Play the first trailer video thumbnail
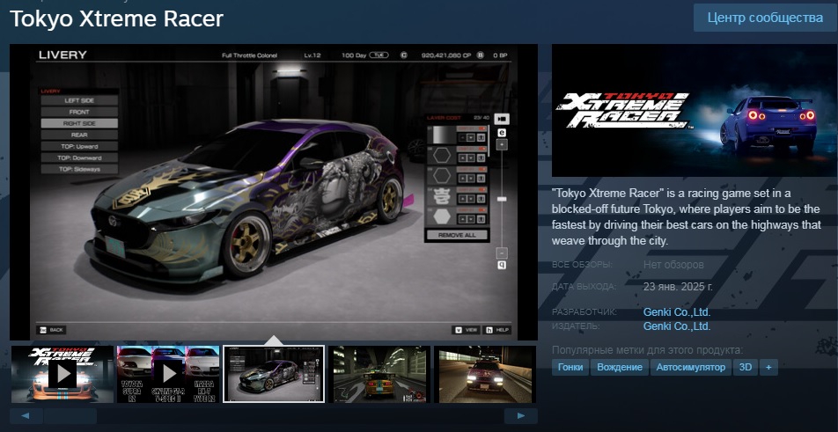Image resolution: width=838 pixels, height=432 pixels. click(x=62, y=374)
